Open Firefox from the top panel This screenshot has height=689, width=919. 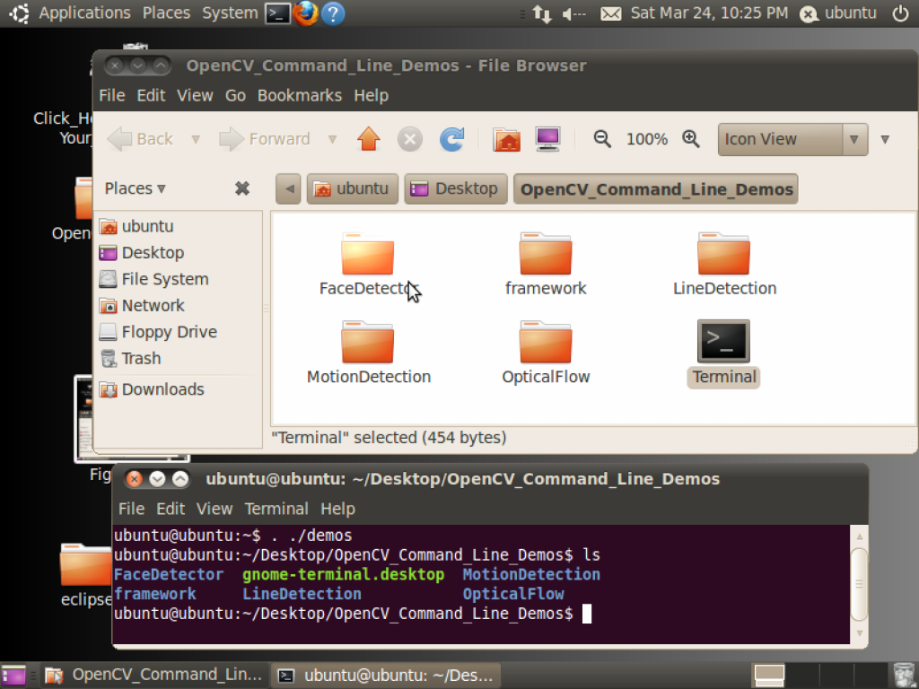point(305,13)
